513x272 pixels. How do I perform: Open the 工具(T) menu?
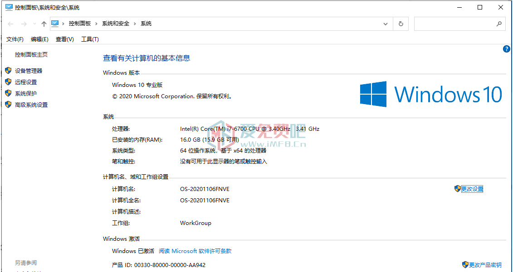[x=90, y=39]
